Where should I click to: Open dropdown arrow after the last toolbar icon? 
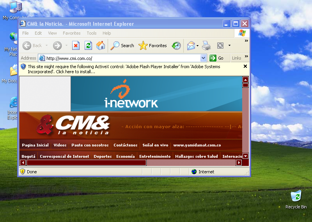click(x=229, y=46)
